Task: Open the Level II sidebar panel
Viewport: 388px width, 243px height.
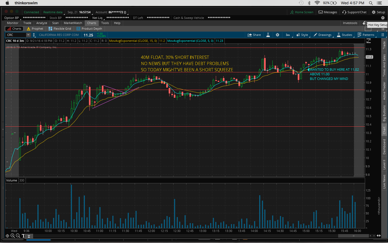Action: pyautogui.click(x=384, y=165)
